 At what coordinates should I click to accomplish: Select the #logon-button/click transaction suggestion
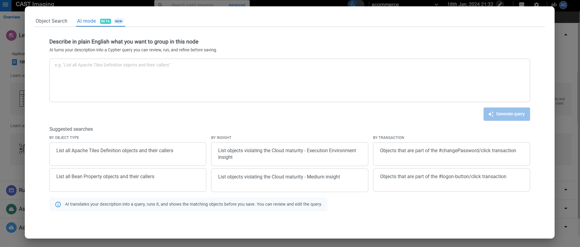(451, 180)
